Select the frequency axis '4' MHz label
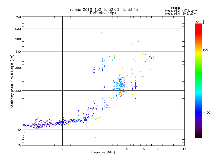The image size is (217, 162). pyautogui.click(x=103, y=149)
